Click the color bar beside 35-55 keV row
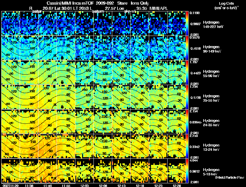Screen dimensions: 246x187 (x=187, y=97)
